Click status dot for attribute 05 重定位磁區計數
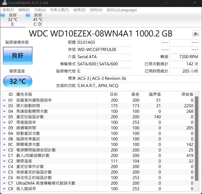Viewport: 202px width, 194px height. tap(4, 117)
